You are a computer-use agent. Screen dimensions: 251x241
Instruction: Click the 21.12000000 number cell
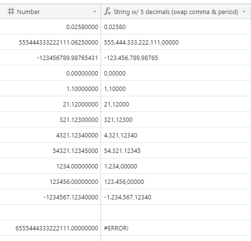(x=50, y=104)
